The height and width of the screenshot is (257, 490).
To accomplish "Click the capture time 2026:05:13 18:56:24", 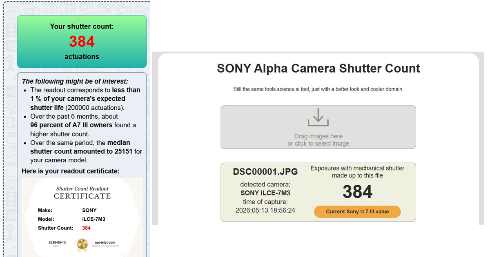I will pyautogui.click(x=265, y=210).
